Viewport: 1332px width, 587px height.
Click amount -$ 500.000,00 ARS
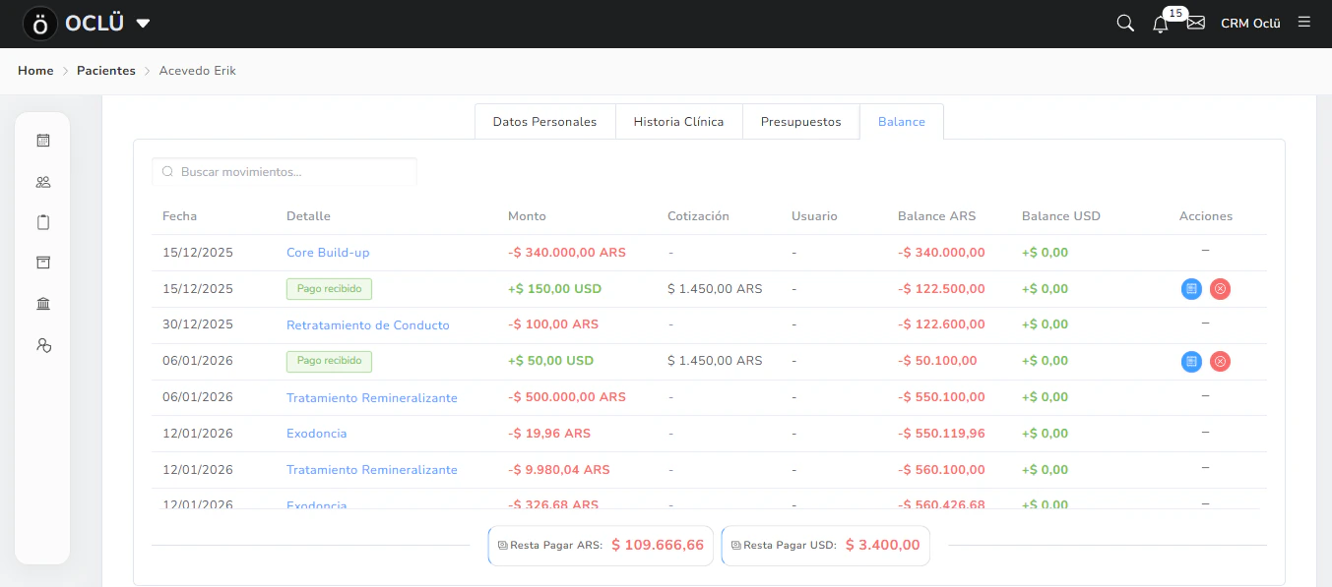567,398
